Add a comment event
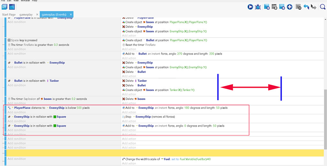The height and width of the screenshot is (166, 327). point(282,7)
